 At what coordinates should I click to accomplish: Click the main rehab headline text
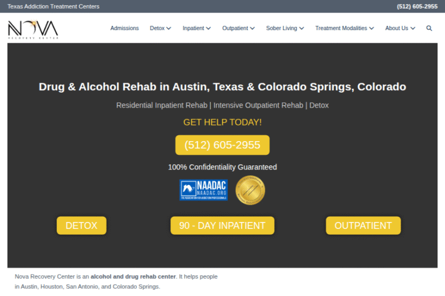click(222, 87)
